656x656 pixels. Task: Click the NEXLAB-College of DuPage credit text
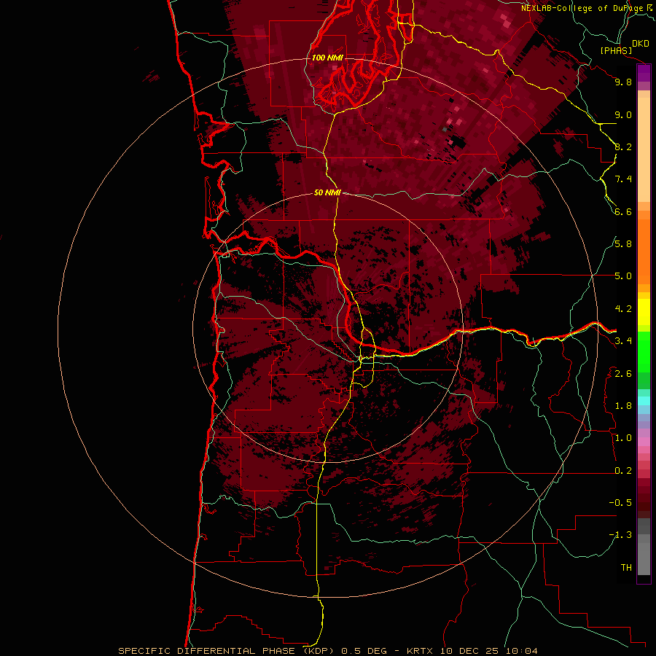[x=584, y=8]
